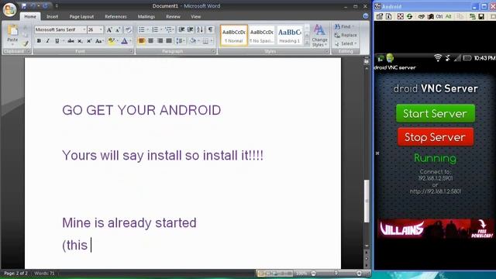Toggle Center alignment
This screenshot has width=496, height=279.
pos(150,41)
